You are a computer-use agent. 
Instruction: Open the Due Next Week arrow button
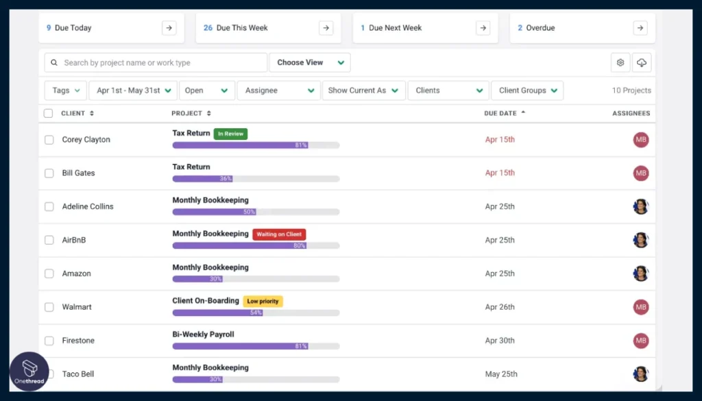pos(483,27)
